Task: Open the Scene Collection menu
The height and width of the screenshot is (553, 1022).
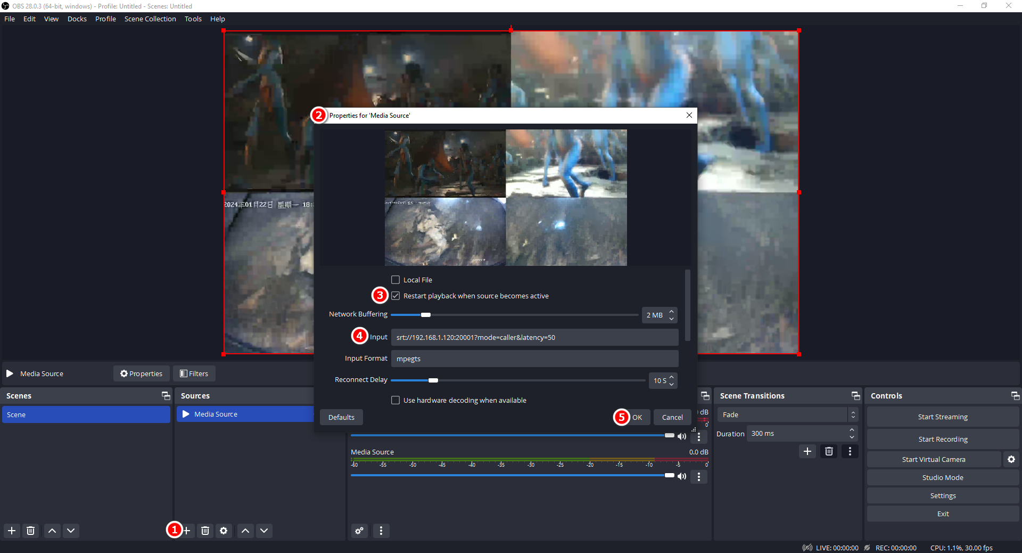Action: click(150, 19)
